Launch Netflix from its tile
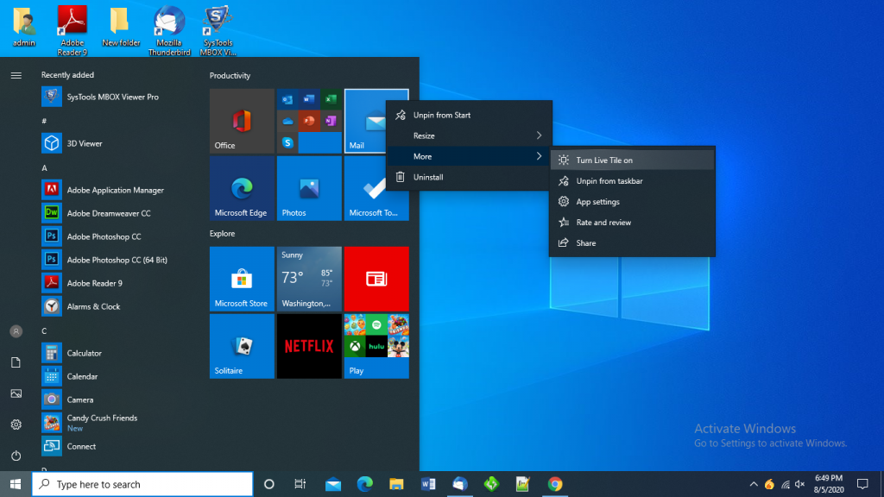 tap(308, 346)
